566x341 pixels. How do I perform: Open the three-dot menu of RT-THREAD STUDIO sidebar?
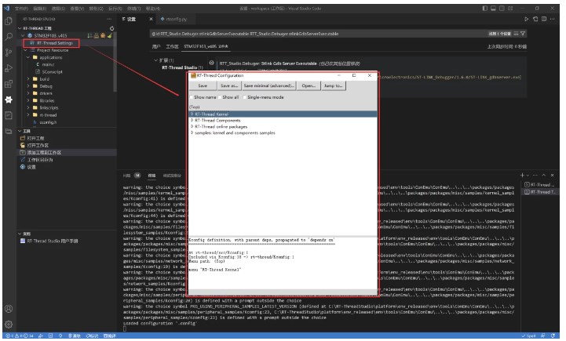[x=109, y=19]
